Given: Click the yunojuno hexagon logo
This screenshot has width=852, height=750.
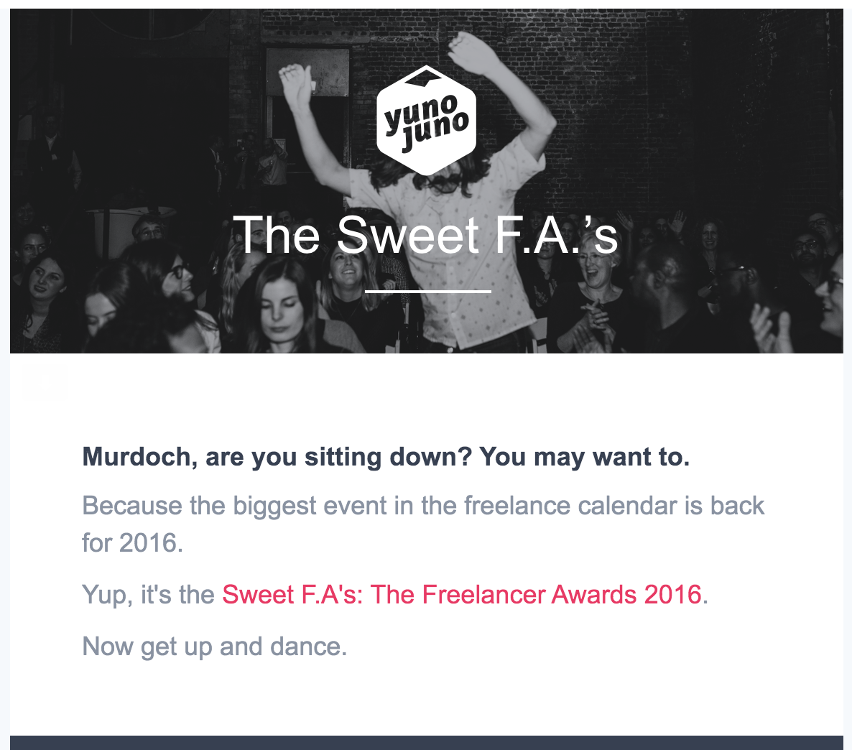Looking at the screenshot, I should [x=426, y=120].
